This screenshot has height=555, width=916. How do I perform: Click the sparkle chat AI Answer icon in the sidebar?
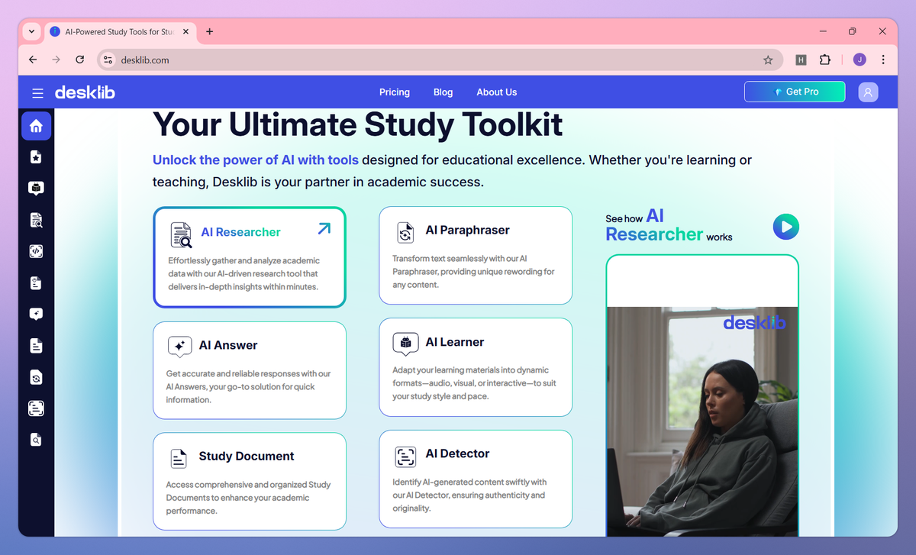[x=36, y=314]
